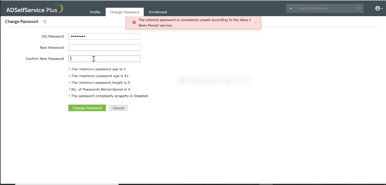
Task: Click the green bullet beside minimum password age
Action: click(70, 69)
